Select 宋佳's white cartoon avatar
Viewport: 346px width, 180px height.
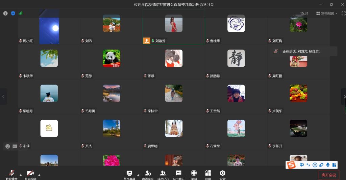[x=49, y=128]
